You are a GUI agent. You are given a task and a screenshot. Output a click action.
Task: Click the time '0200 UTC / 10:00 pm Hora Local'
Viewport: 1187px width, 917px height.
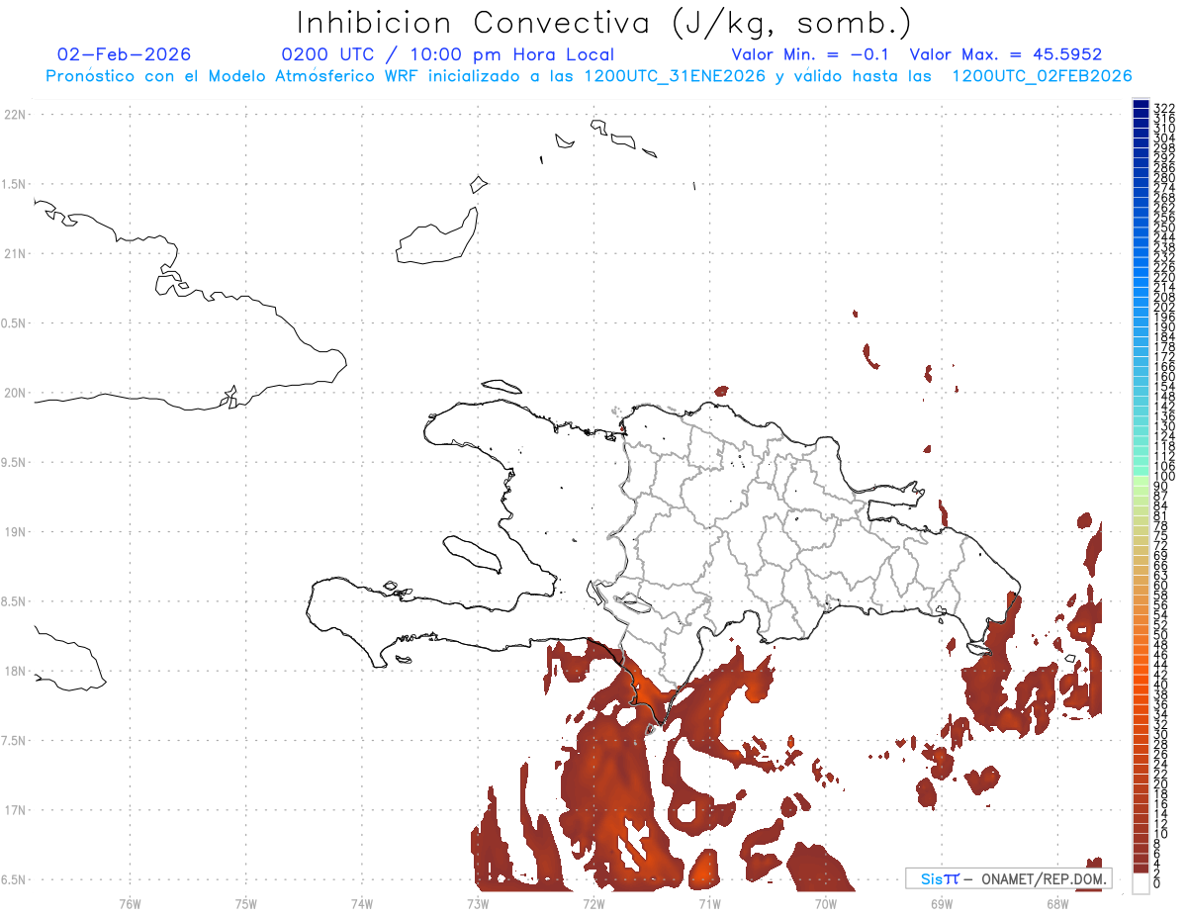[448, 55]
